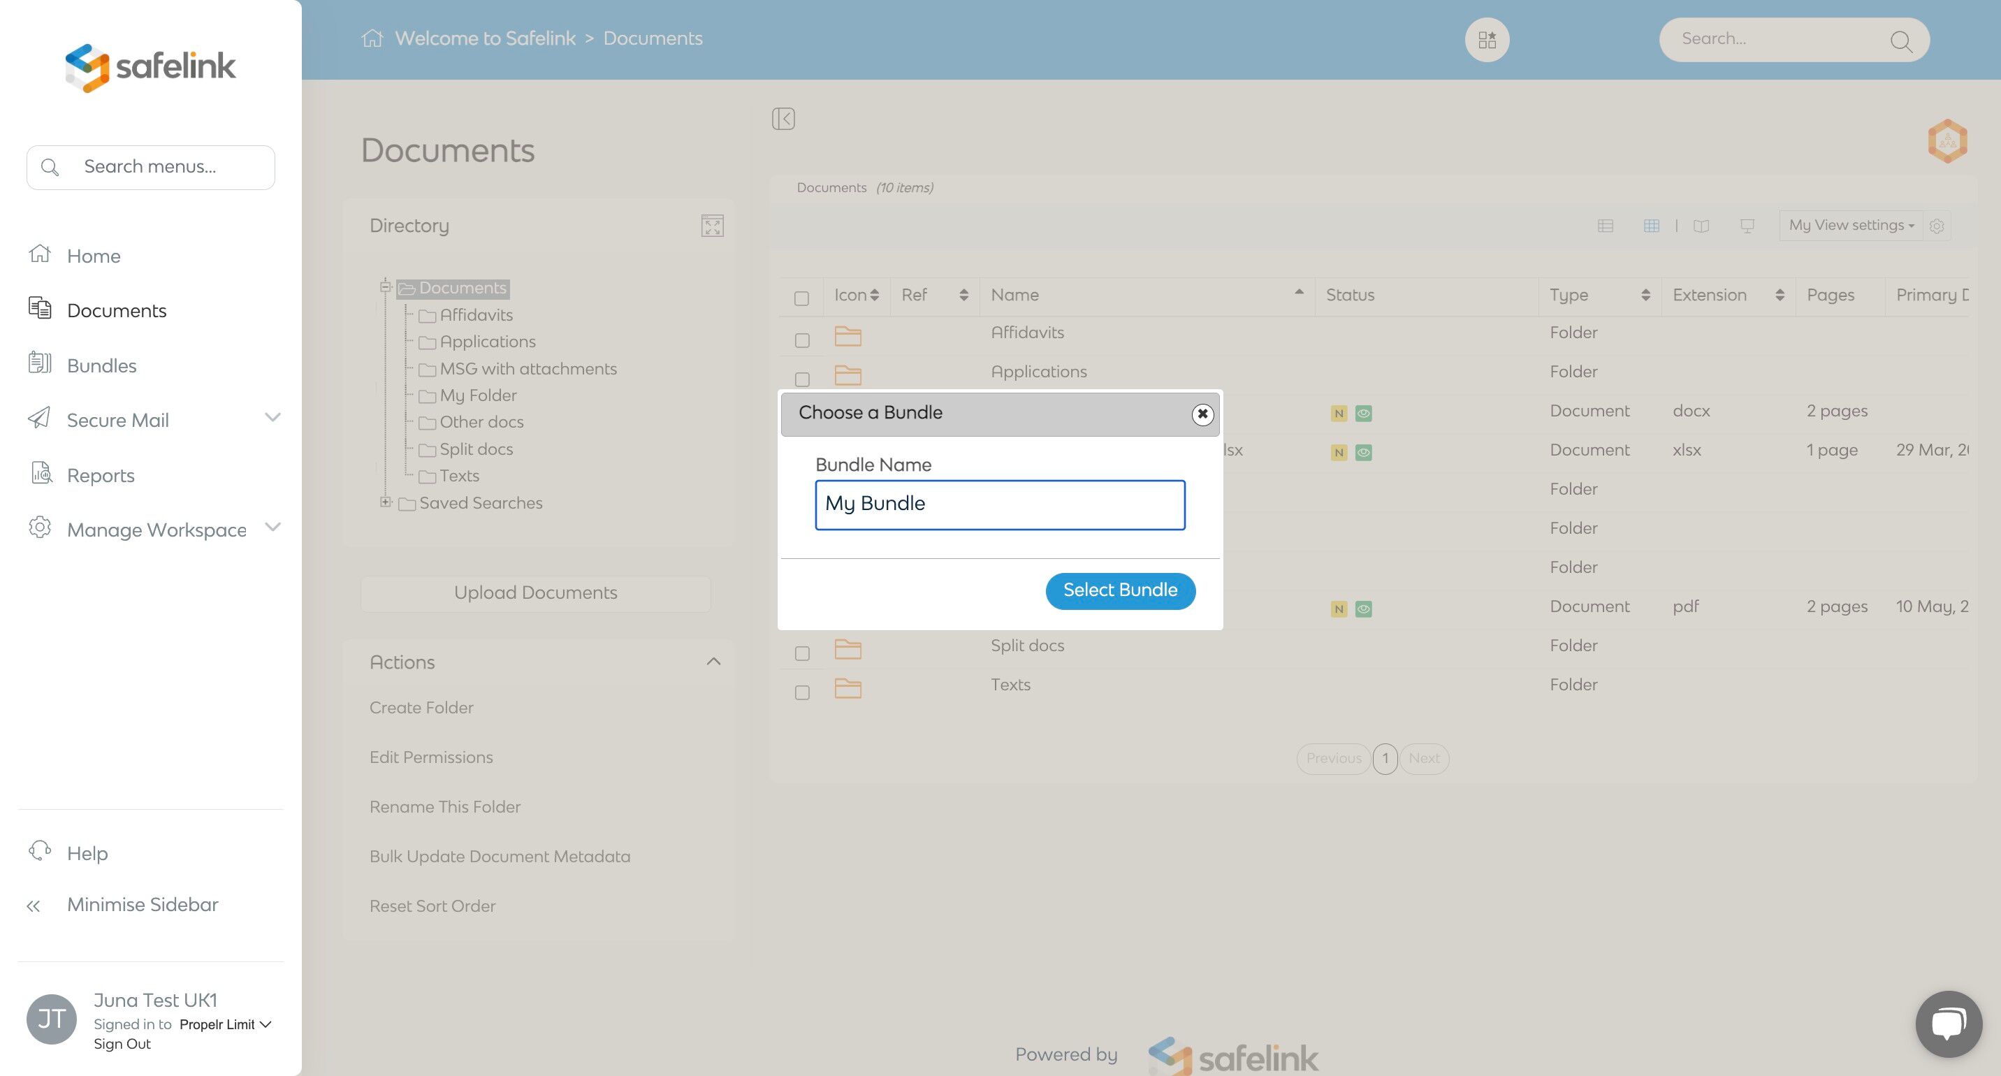
Task: Open the book reader view icon
Action: pyautogui.click(x=1701, y=226)
